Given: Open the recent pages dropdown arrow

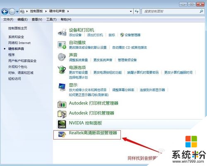Looking at the screenshot, I should pyautogui.click(x=17, y=12).
